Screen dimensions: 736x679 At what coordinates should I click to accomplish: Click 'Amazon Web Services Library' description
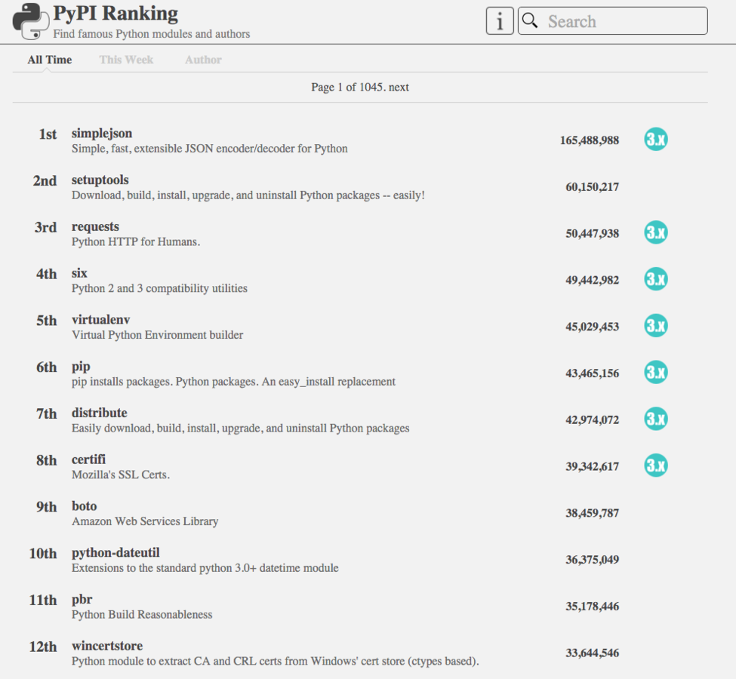point(145,521)
